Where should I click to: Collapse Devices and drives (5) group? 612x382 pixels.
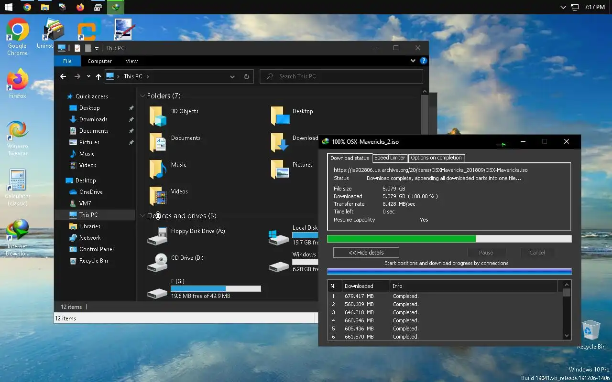(x=142, y=216)
